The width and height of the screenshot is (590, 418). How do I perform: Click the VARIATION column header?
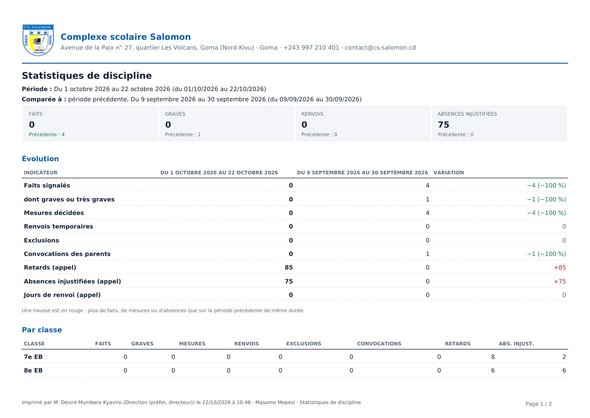[449, 173]
